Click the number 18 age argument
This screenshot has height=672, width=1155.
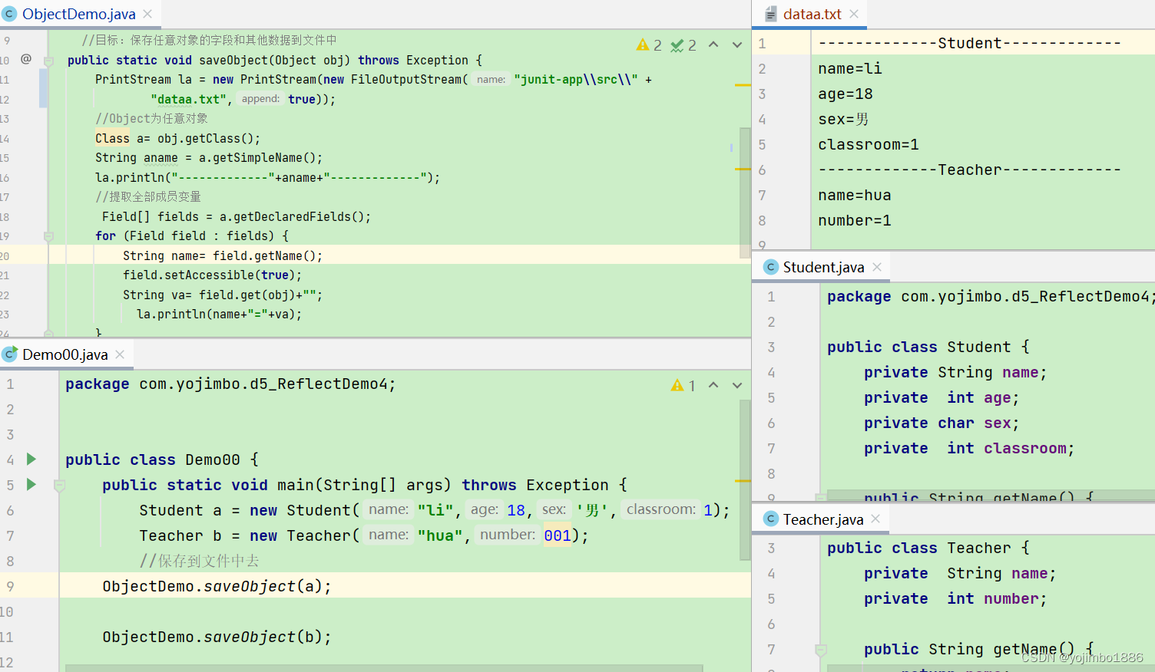point(516,510)
